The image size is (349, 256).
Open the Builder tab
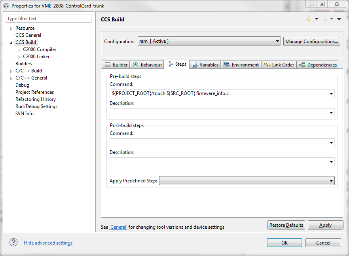click(x=116, y=65)
